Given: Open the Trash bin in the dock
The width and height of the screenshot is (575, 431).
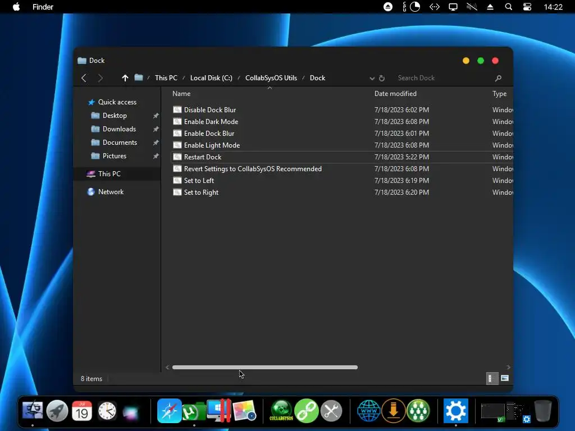Looking at the screenshot, I should 543,410.
